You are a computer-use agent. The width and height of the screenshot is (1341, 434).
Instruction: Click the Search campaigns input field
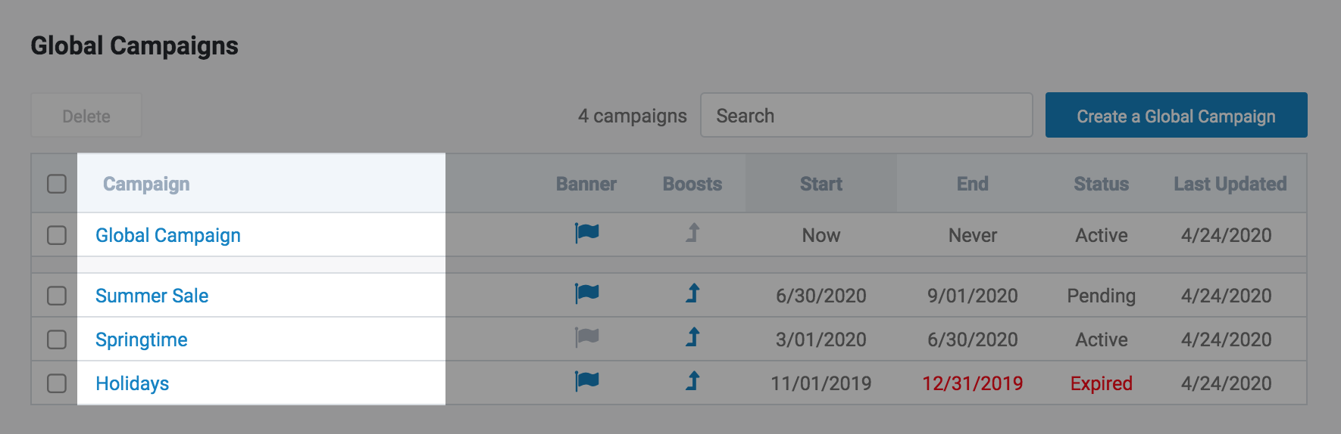[866, 116]
